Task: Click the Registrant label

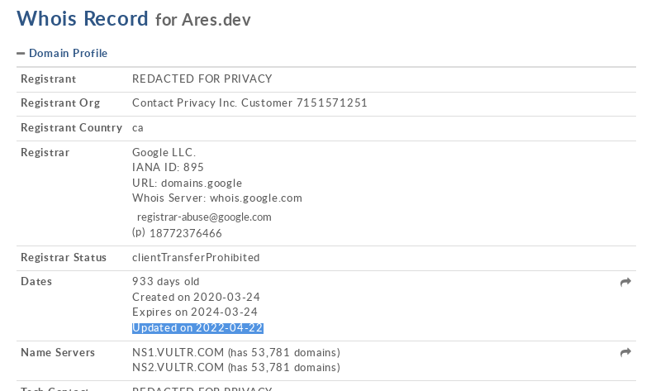Action: tap(49, 79)
